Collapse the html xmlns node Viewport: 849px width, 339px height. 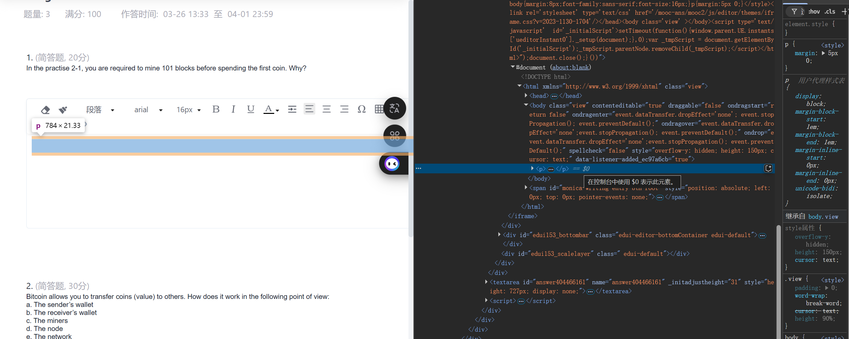tap(519, 86)
